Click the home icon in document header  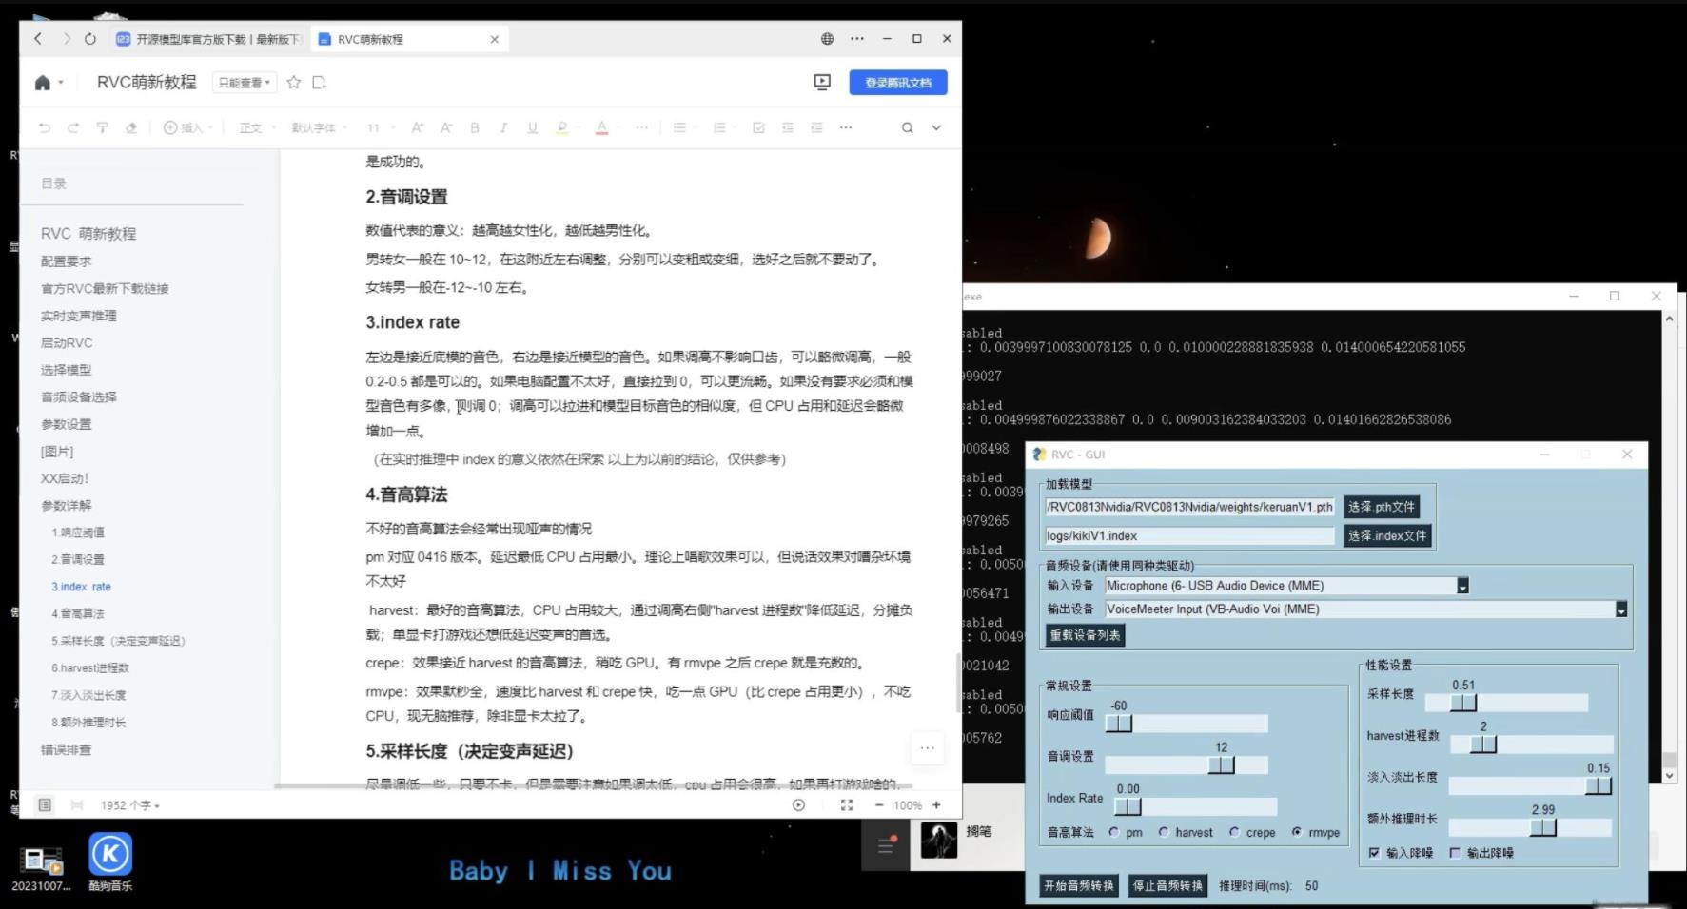pyautogui.click(x=42, y=83)
